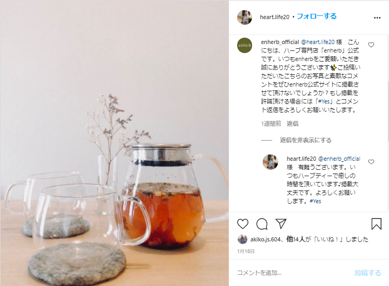Focus the コメントを追加 comment field
The height and width of the screenshot is (286, 389).
click(293, 273)
